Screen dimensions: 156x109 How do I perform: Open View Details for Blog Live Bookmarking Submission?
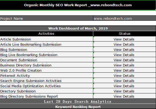124,55
